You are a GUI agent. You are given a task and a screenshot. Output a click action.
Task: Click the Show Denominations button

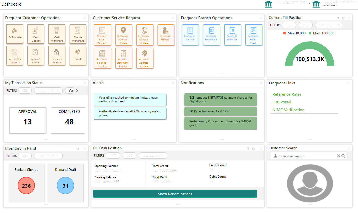tap(175, 194)
